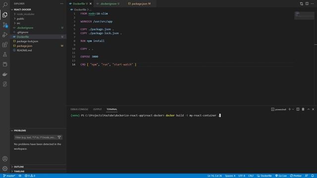Viewport: 317px width, 178px height.
Task: Expand the Outline section
Action: (19, 167)
